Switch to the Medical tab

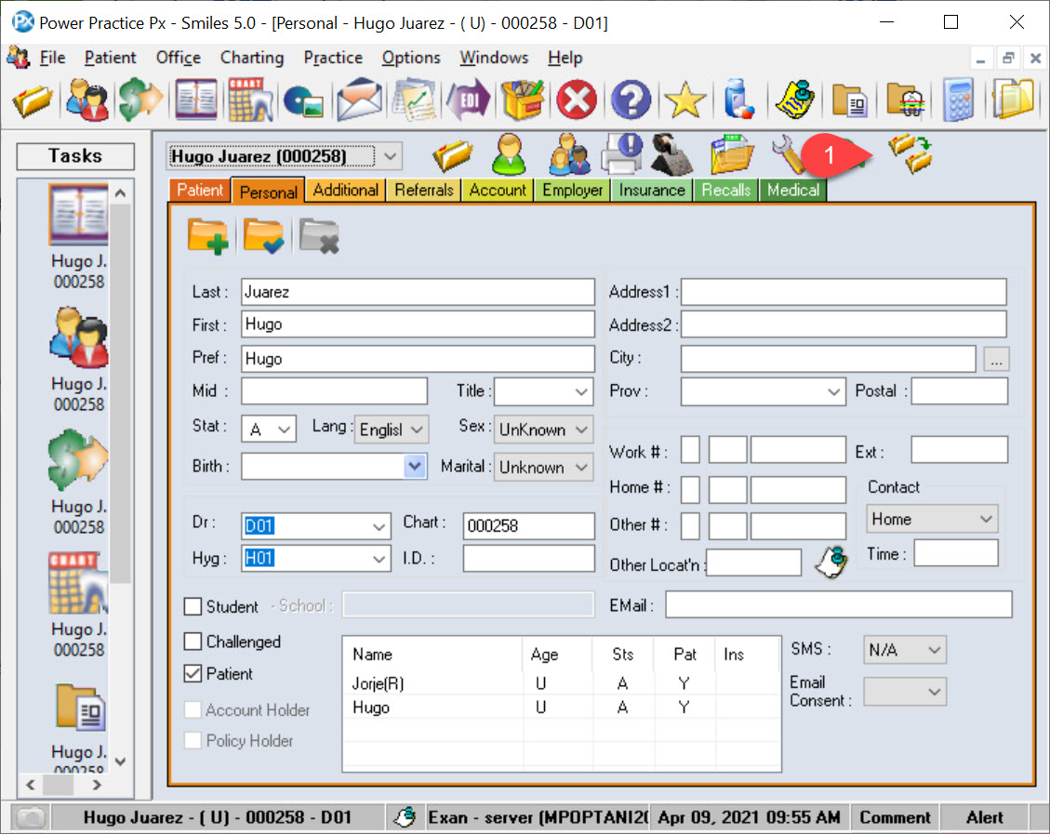pyautogui.click(x=793, y=190)
